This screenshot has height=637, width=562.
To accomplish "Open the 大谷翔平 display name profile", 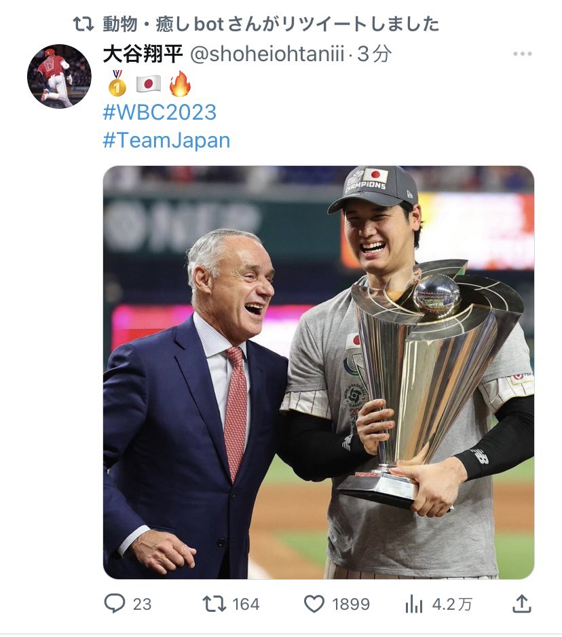I will tap(143, 54).
